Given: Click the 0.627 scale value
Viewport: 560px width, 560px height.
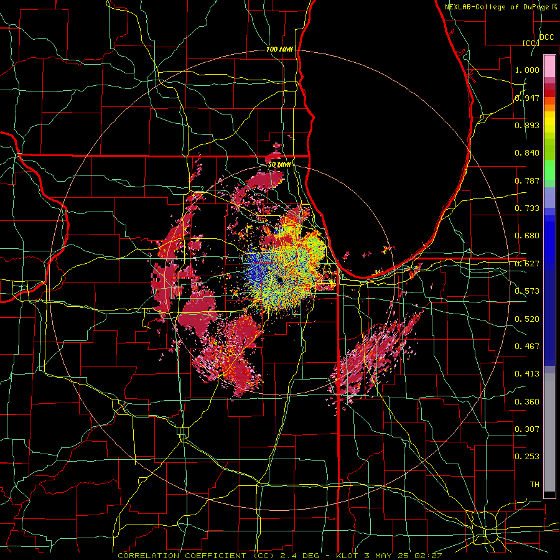Looking at the screenshot, I should [x=527, y=264].
